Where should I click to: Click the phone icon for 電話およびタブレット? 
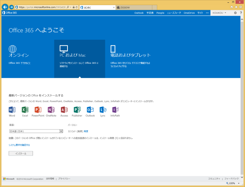coord(113,49)
